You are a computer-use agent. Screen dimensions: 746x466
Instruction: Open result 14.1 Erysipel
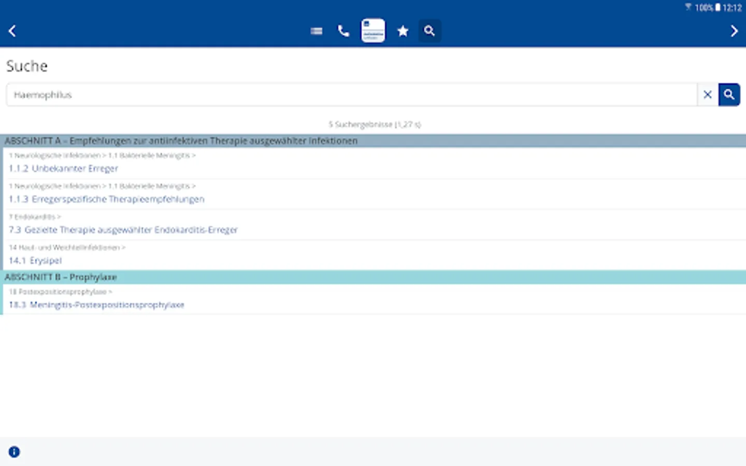click(x=35, y=260)
